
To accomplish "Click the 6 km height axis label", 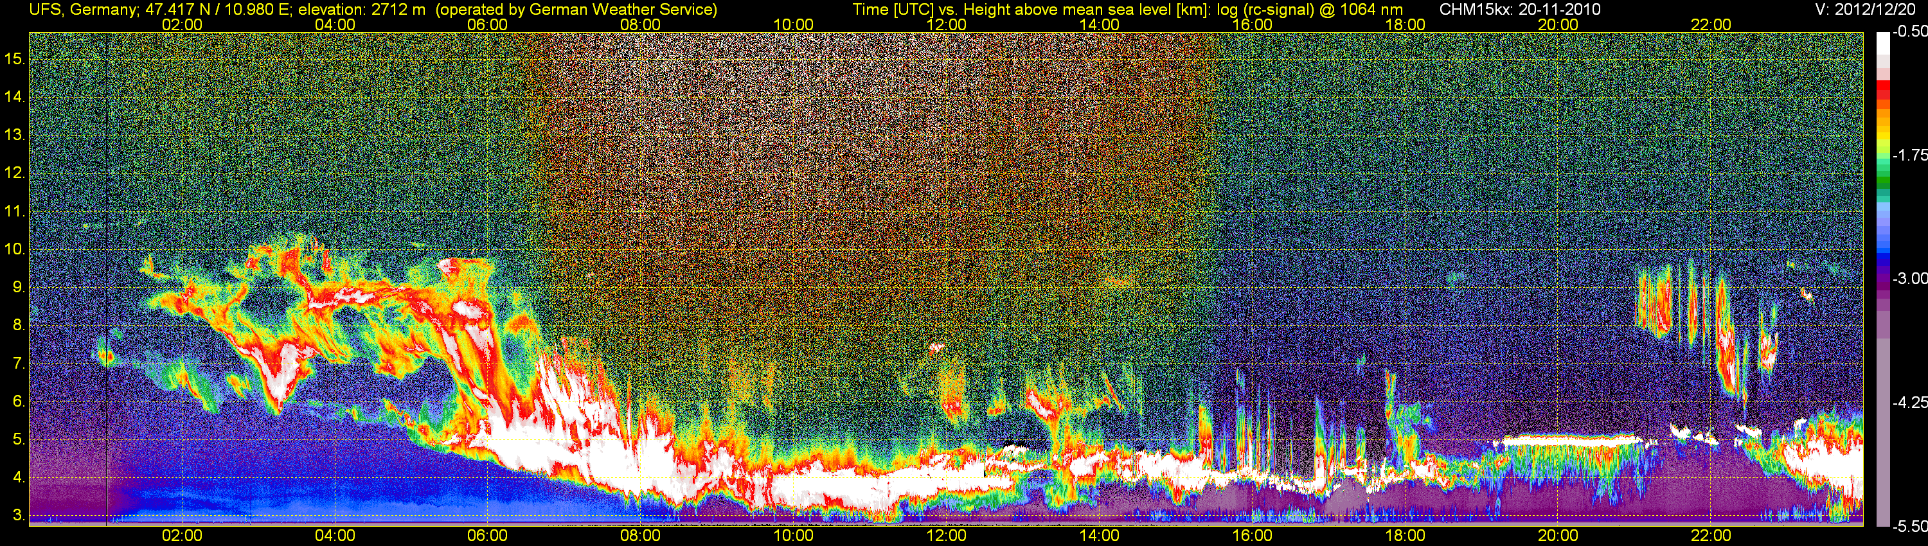I will 18,401.
